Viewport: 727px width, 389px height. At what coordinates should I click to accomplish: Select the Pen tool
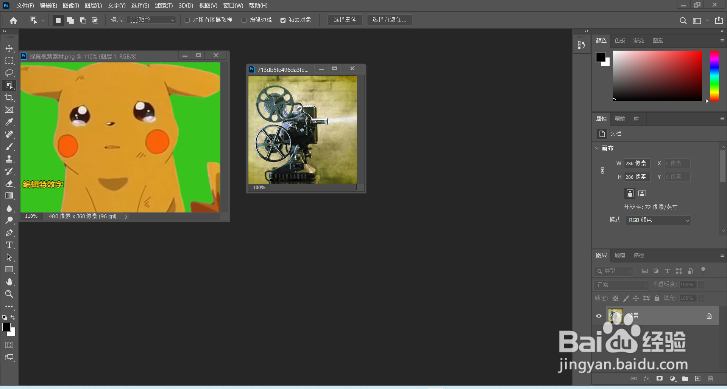(x=9, y=233)
